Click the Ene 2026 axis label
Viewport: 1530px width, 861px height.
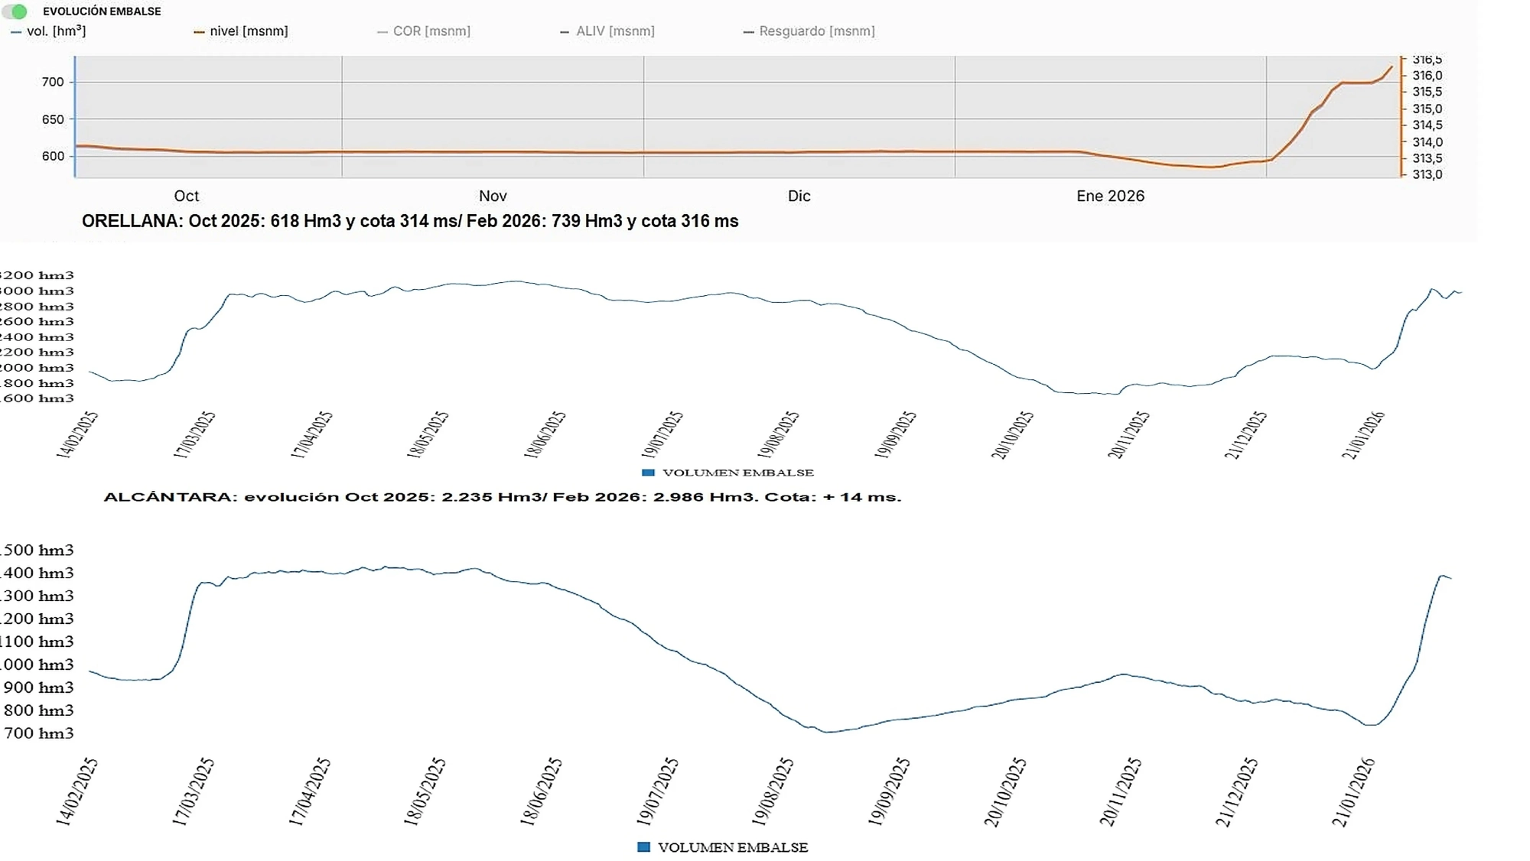[x=1110, y=196]
